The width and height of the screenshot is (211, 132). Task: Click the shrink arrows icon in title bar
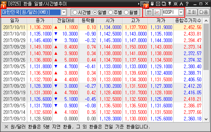click(x=175, y=4)
